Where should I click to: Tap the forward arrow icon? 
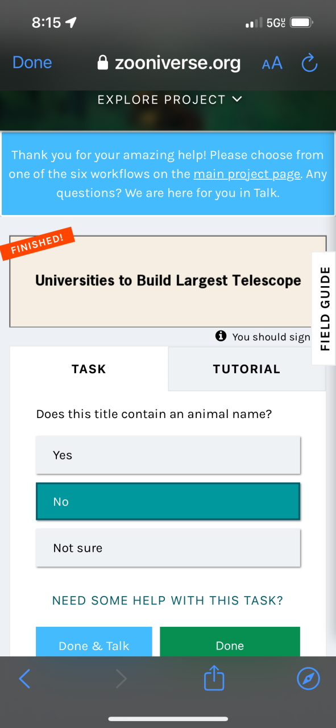pyautogui.click(x=121, y=678)
